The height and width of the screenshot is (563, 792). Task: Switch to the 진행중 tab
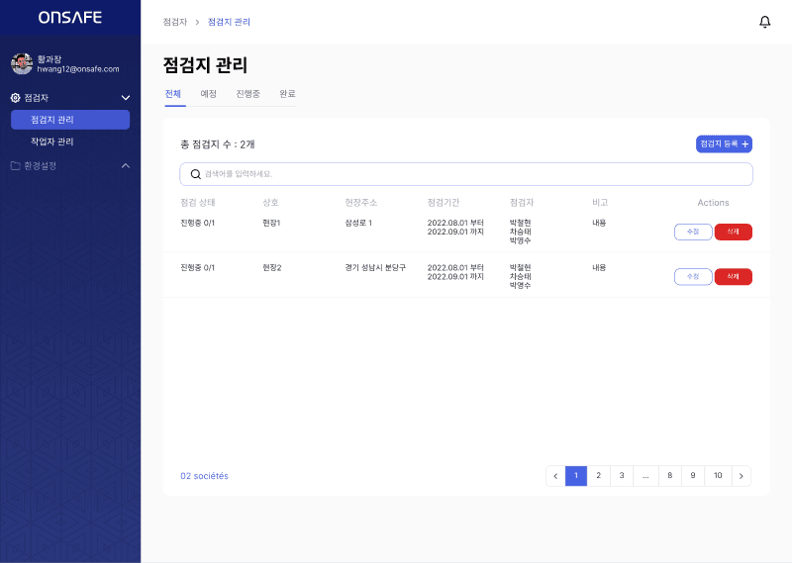[x=248, y=94]
